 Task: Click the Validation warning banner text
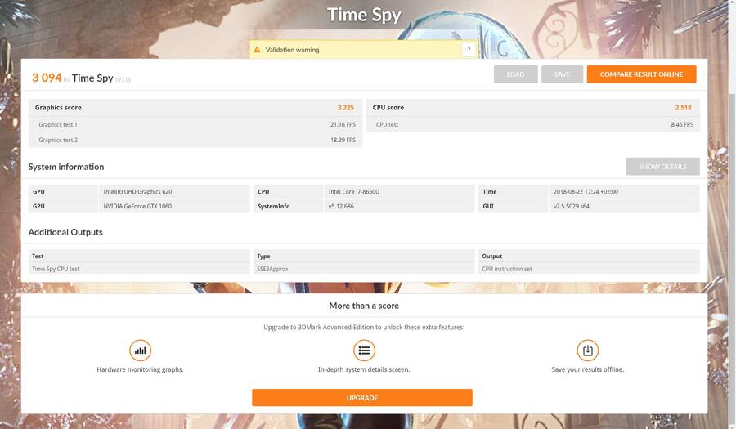pos(292,50)
